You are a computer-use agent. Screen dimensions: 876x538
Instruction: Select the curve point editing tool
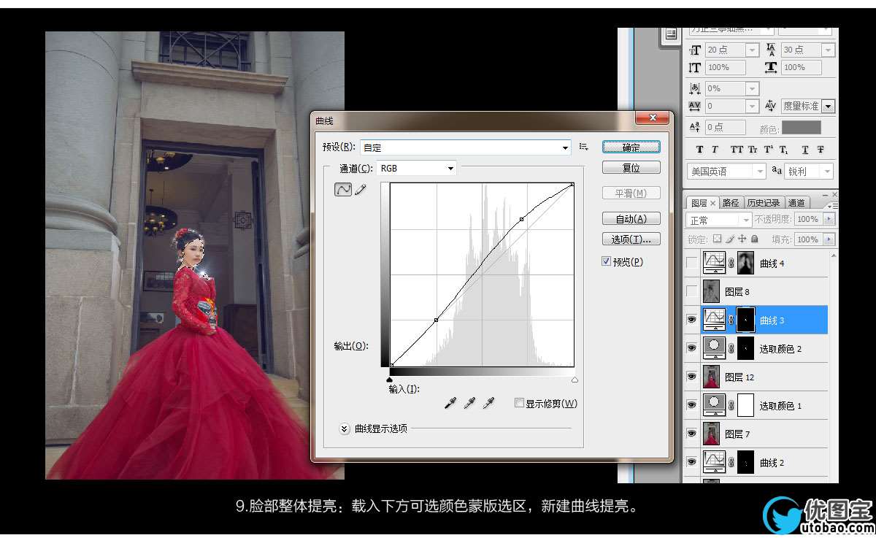tap(342, 190)
